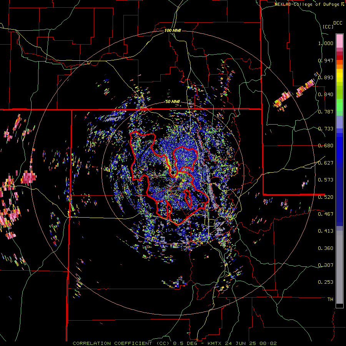Screen dimensions: 346x346
Task: Click the 0.520 scale value
Action: click(326, 197)
